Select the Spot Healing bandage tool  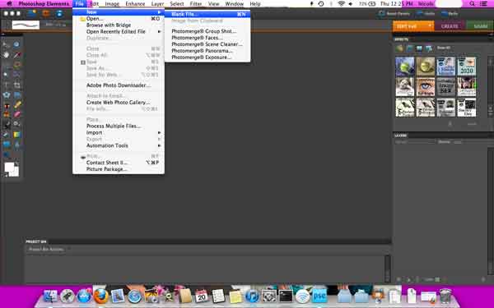click(16, 105)
